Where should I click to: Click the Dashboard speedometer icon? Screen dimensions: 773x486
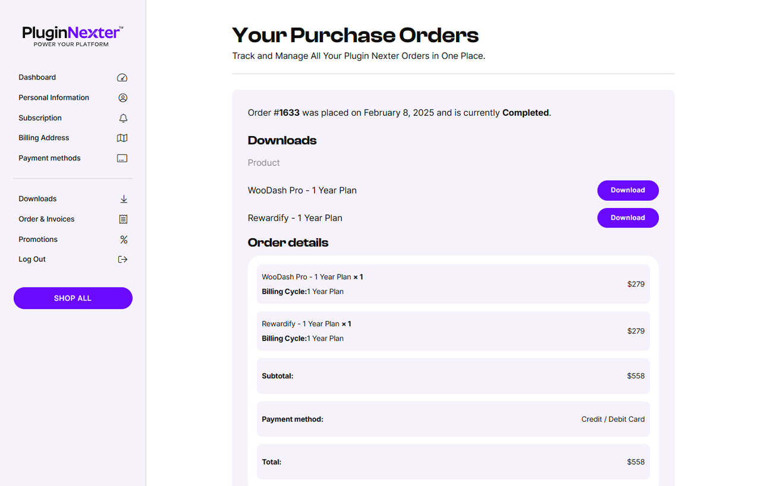122,78
